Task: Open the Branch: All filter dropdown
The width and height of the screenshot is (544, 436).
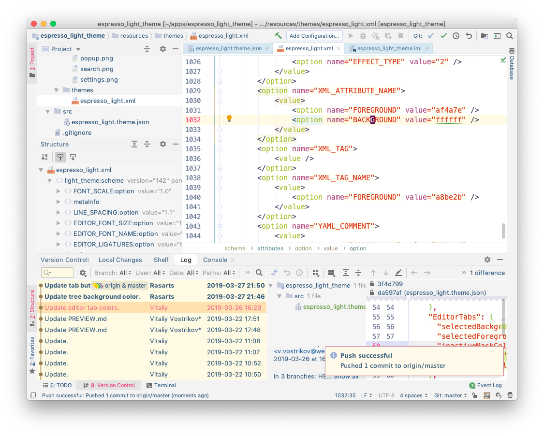Action: (x=113, y=273)
